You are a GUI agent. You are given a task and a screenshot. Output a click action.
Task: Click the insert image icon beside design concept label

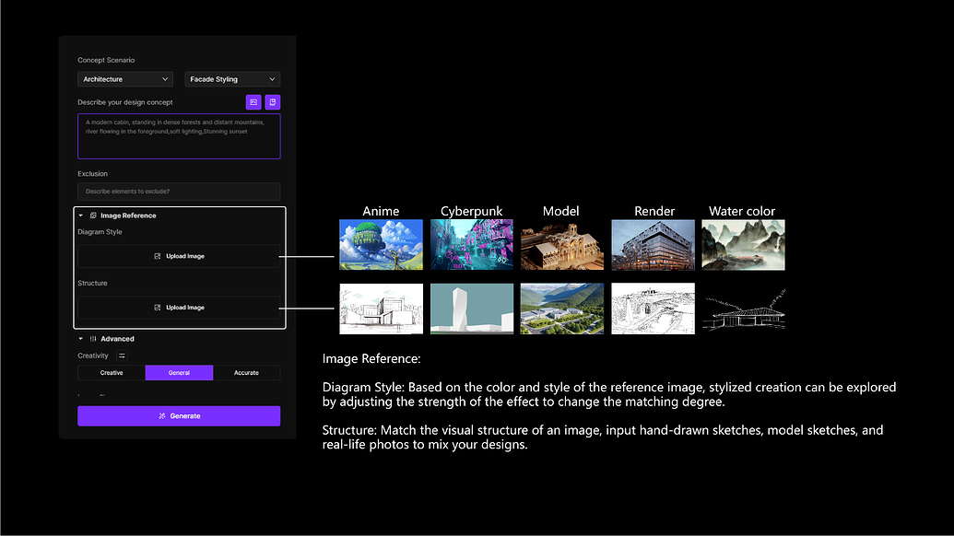coord(253,102)
